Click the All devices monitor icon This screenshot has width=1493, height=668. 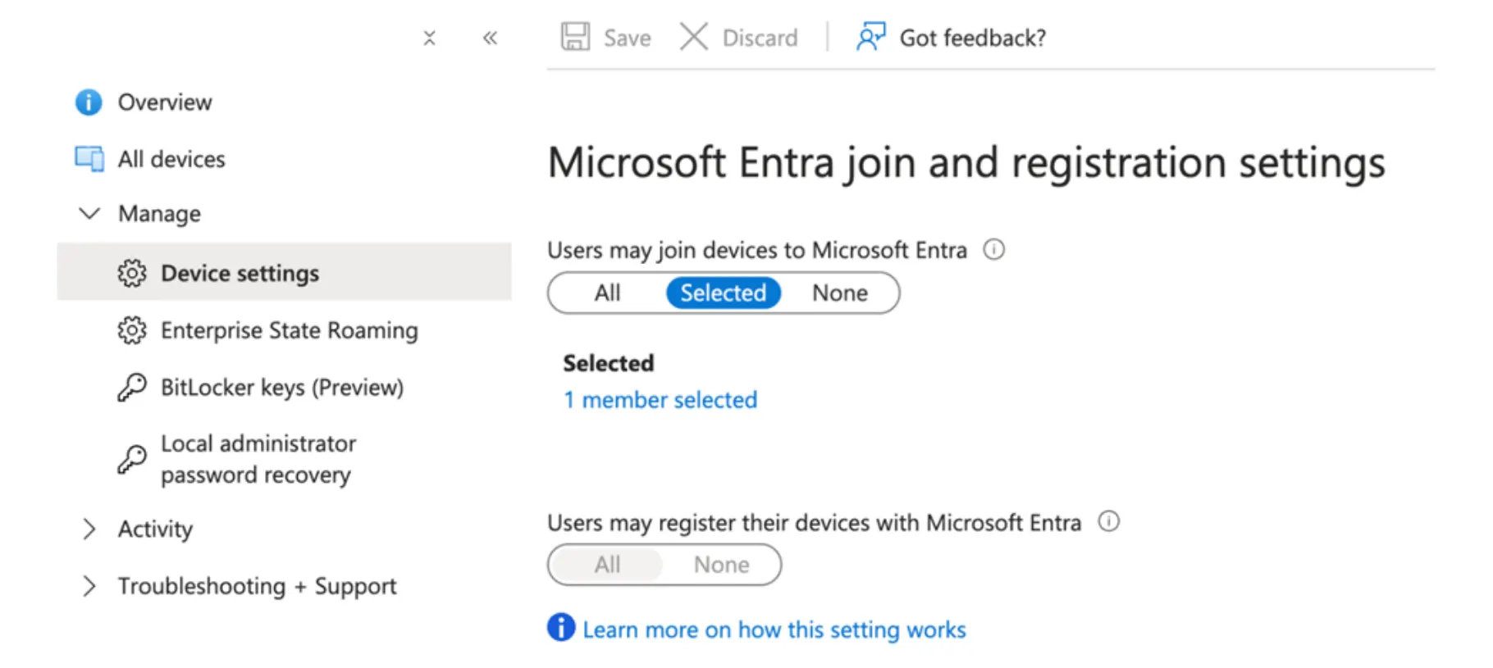pos(89,159)
